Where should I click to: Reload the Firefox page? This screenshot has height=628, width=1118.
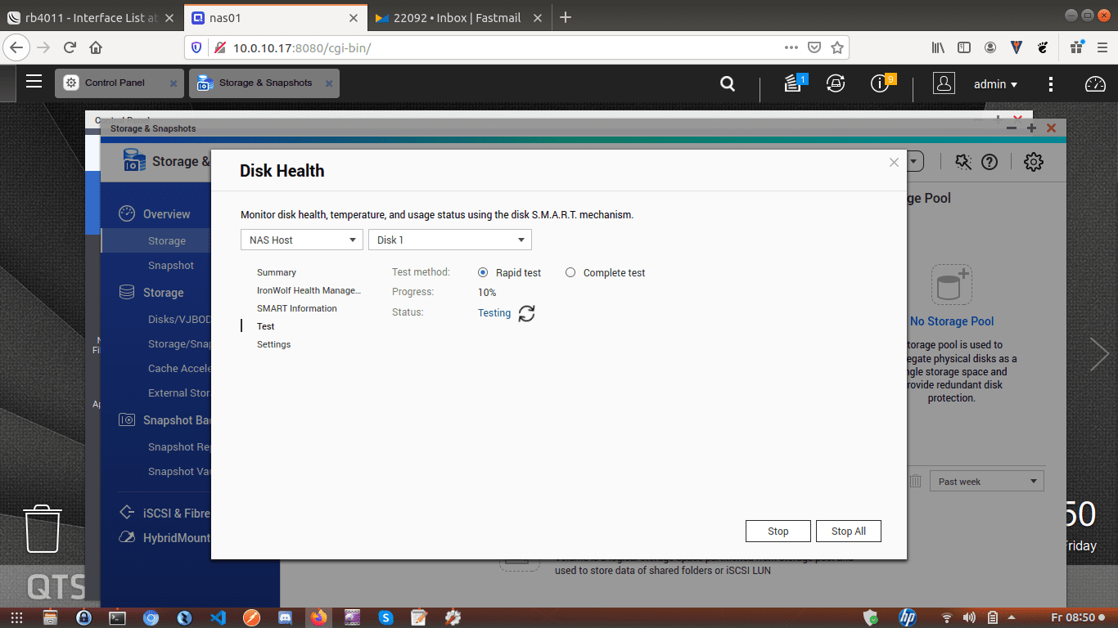70,47
